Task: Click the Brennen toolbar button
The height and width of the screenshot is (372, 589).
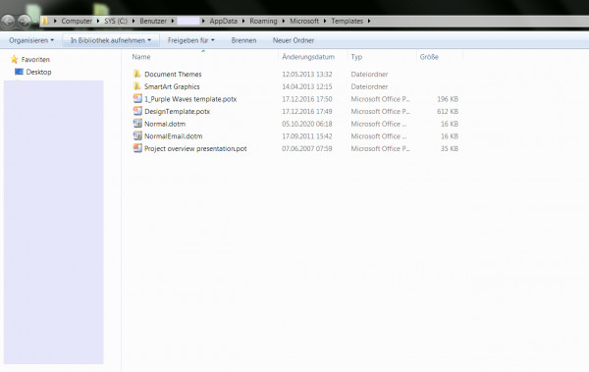Action: coord(243,40)
